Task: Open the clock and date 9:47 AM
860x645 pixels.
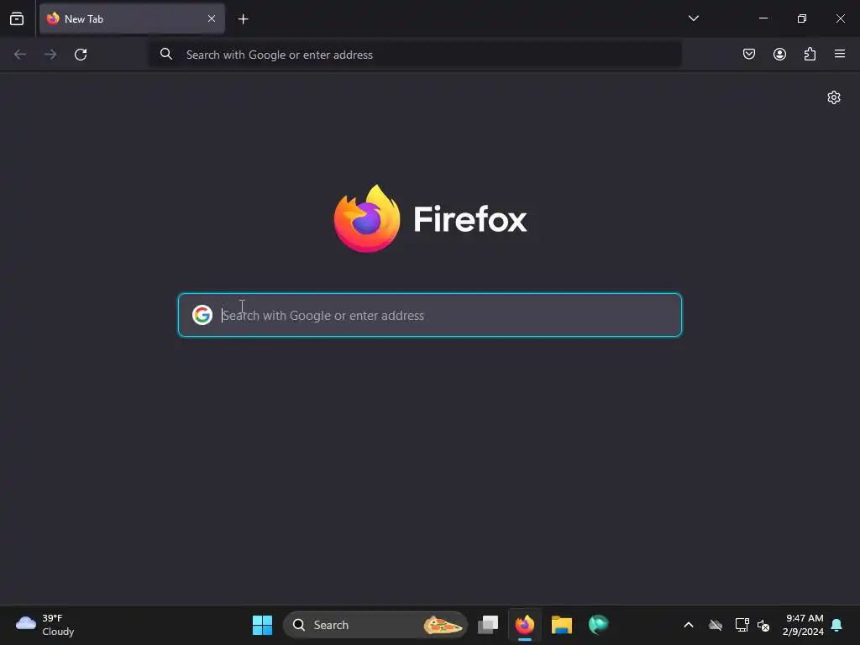Action: coord(803,625)
